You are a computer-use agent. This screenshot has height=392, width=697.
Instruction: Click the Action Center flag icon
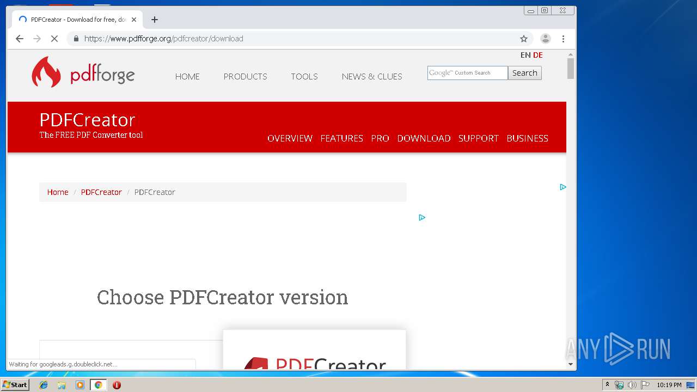click(645, 385)
